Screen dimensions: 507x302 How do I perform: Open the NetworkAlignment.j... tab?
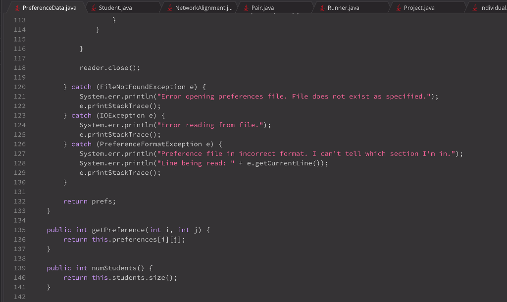pos(199,7)
